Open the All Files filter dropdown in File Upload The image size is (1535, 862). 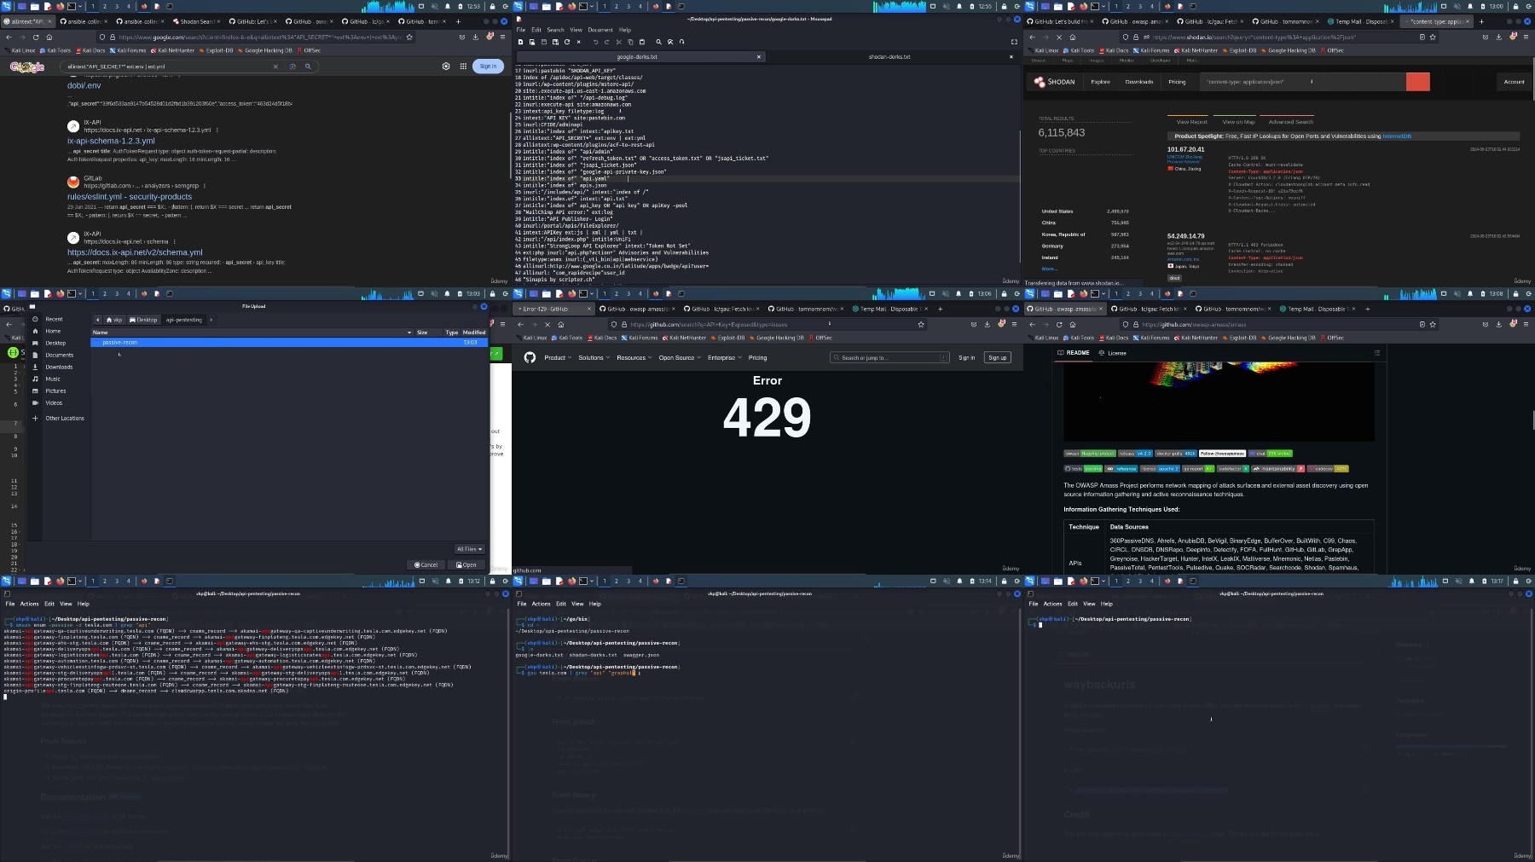coord(470,549)
